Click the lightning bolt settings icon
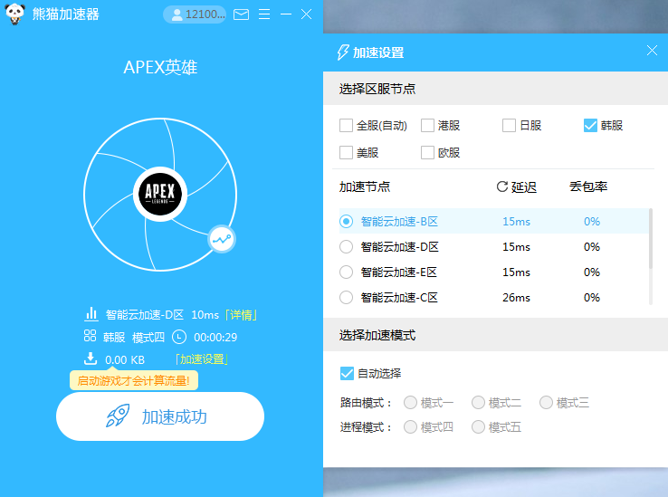Screen dimensions: 668x497 point(343,53)
